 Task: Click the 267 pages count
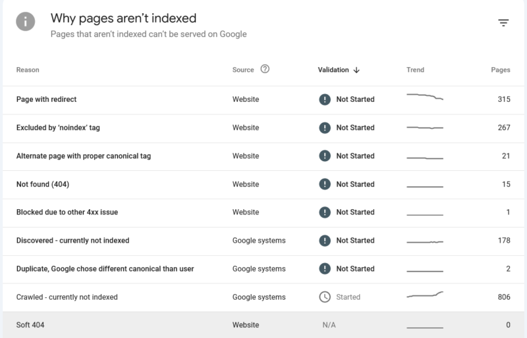pos(504,128)
